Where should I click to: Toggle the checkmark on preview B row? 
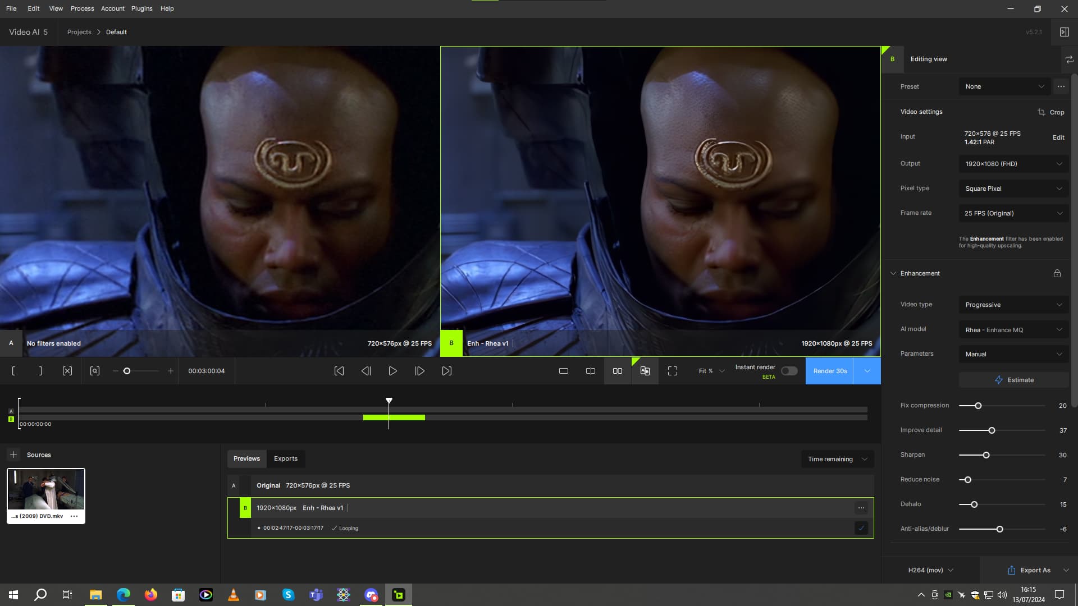click(x=861, y=528)
